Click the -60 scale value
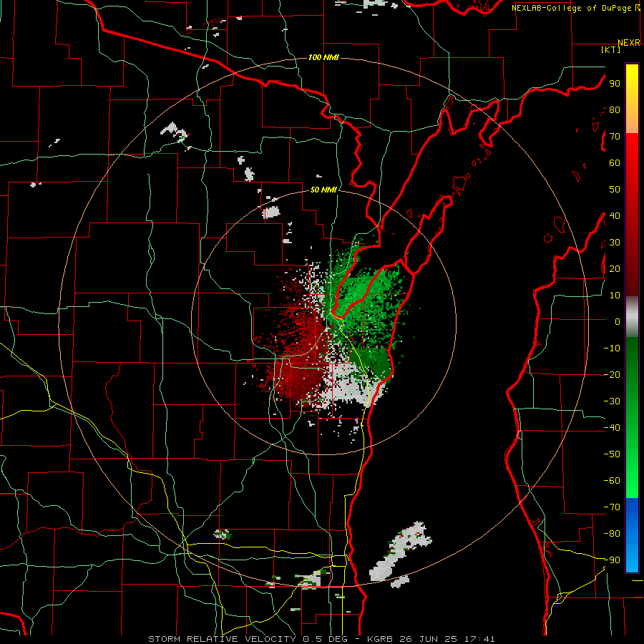The height and width of the screenshot is (644, 644). click(612, 481)
